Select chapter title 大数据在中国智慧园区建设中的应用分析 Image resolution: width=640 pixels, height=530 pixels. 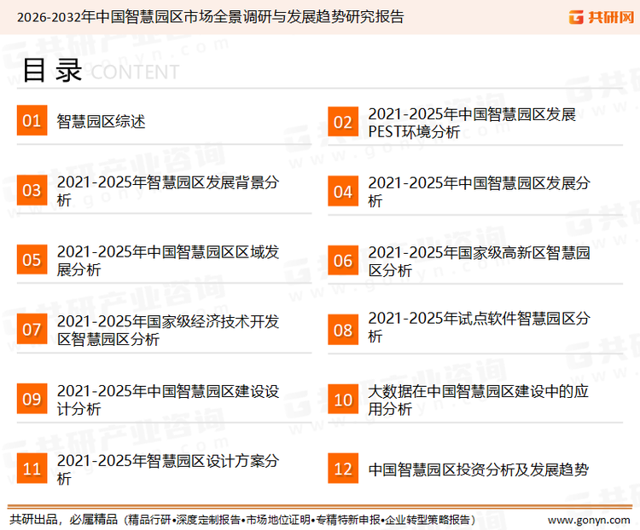click(x=479, y=400)
